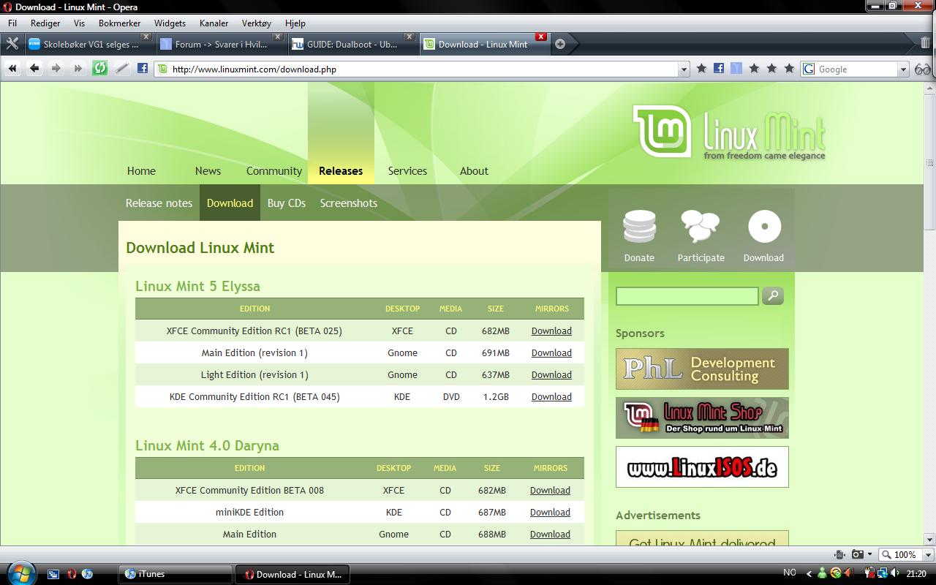This screenshot has width=936, height=585.
Task: Open the Bokmerker menu
Action: click(x=119, y=23)
